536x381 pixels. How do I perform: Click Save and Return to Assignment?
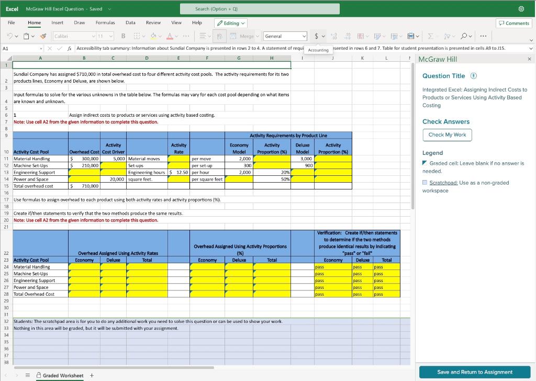[x=475, y=372]
